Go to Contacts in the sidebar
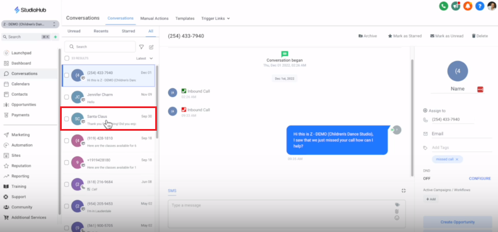This screenshot has height=232, width=498. (19, 94)
